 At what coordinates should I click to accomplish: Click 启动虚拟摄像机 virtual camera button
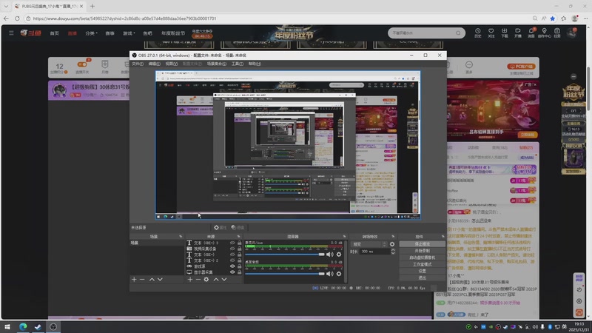point(422,258)
